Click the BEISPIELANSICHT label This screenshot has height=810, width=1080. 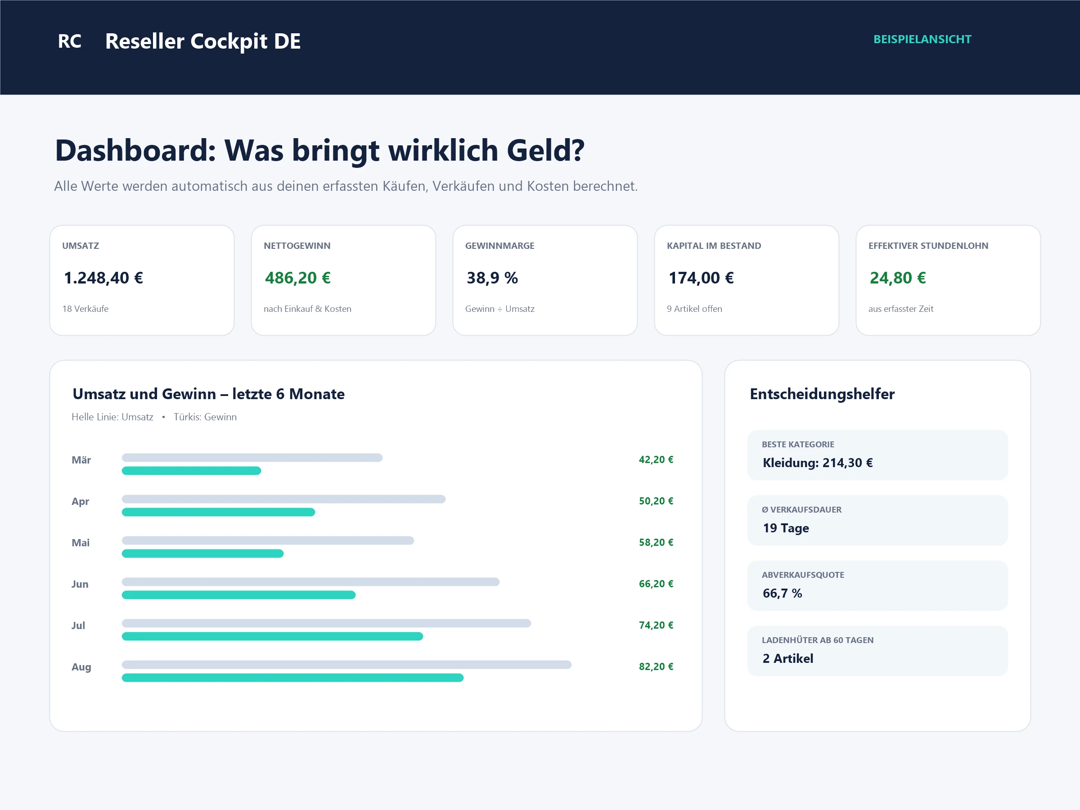click(922, 40)
